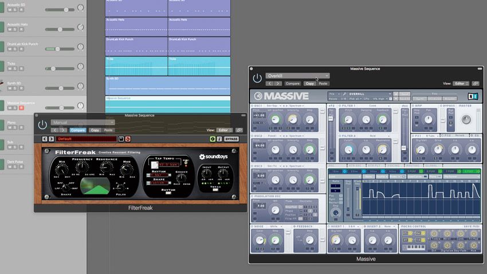The height and width of the screenshot is (274, 487).
Task: Open the OVERKILL preset name dropdown in Massive
Action: pyautogui.click(x=370, y=94)
